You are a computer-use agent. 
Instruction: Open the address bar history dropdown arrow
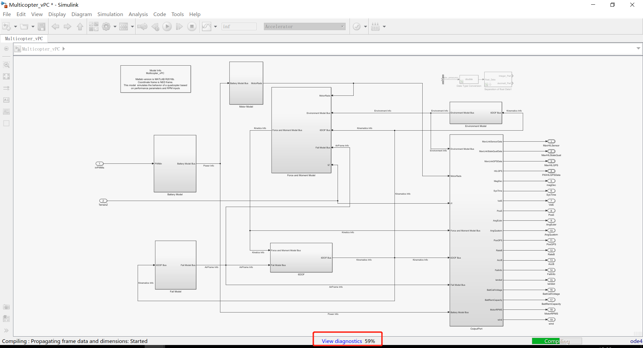coord(638,49)
